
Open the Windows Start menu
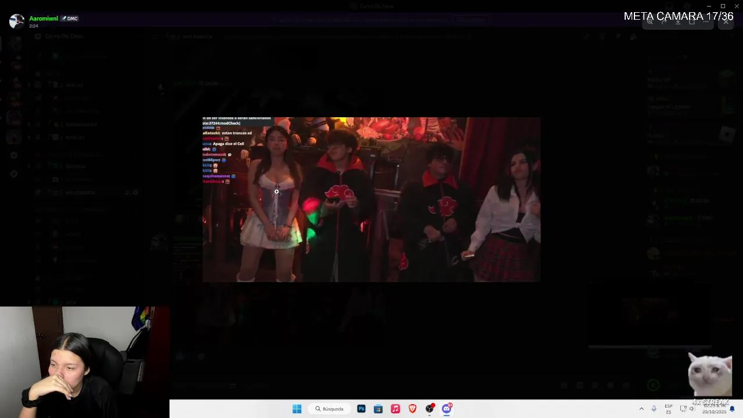pos(297,409)
